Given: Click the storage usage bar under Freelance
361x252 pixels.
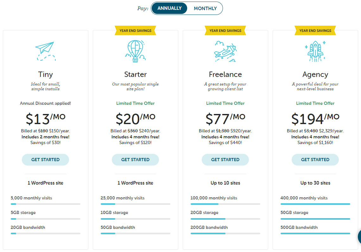Looking at the screenshot, I should pyautogui.click(x=225, y=218).
